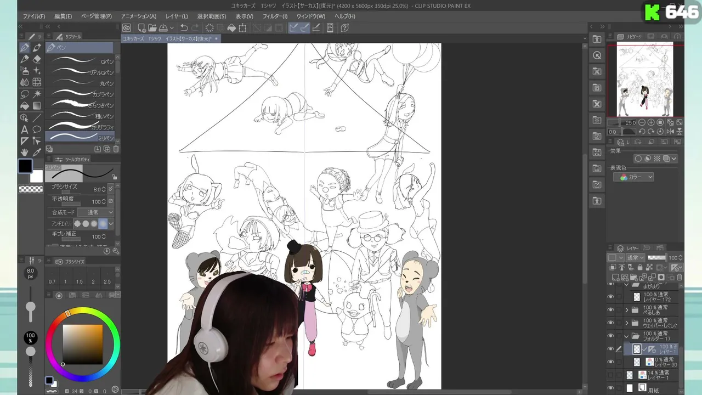Choose the Gペン sub tool
Screen dimensions: 702x395
coord(80,61)
